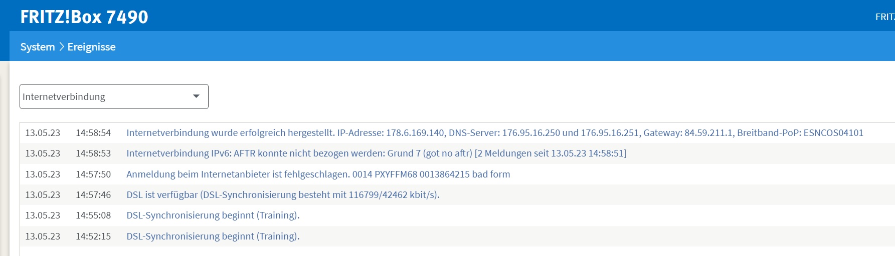Click the breadcrumb chevron after System

click(x=62, y=47)
